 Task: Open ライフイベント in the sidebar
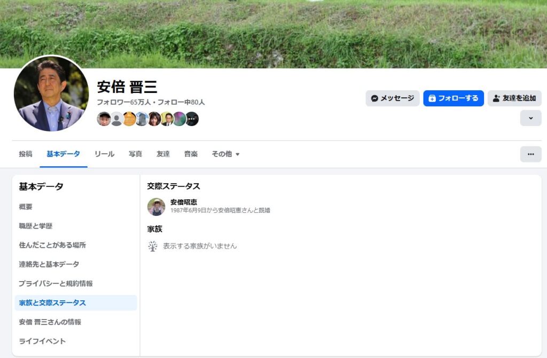click(42, 341)
